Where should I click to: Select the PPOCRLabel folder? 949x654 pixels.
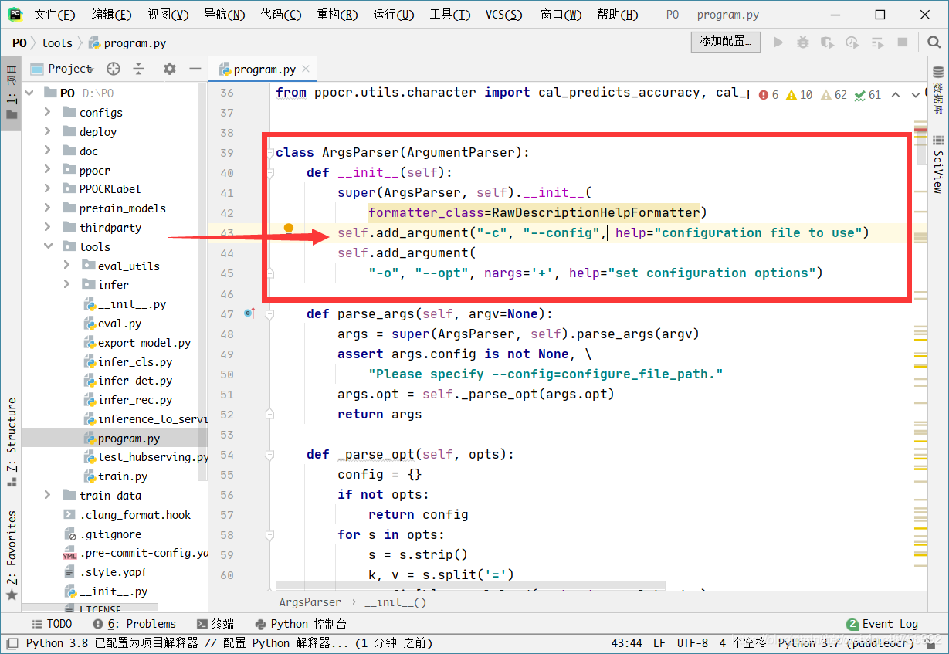tap(110, 188)
